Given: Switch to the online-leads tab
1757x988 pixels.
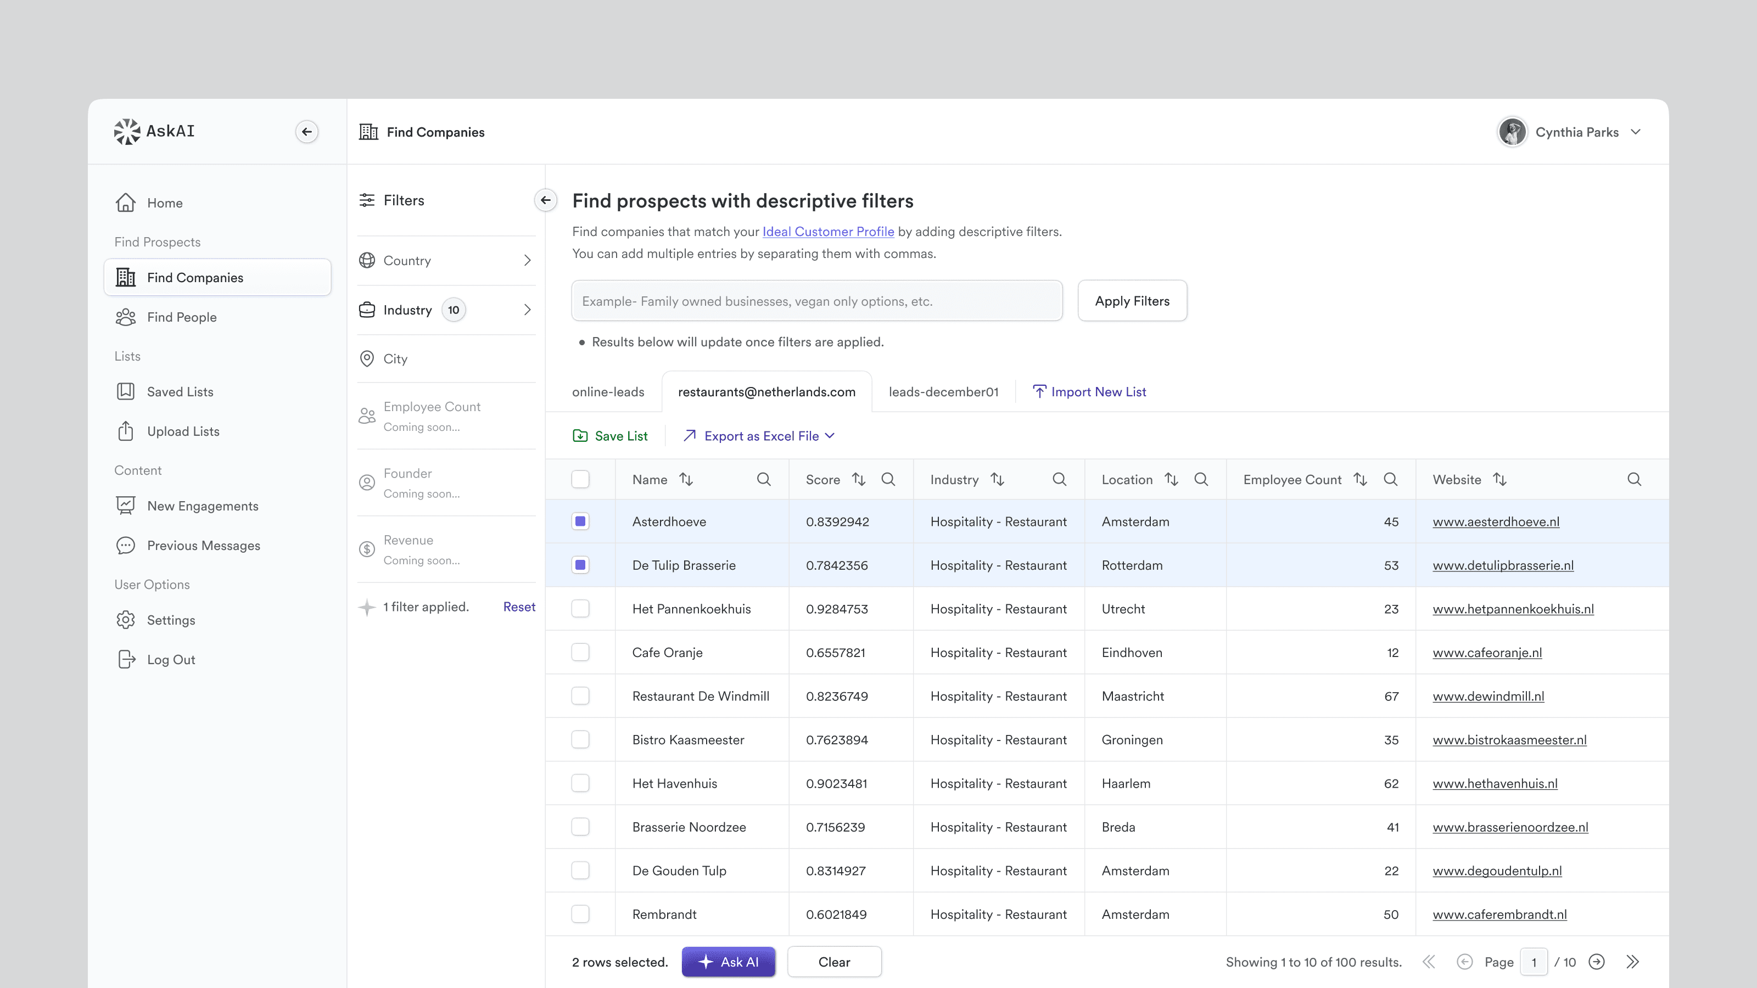Looking at the screenshot, I should click(x=608, y=392).
